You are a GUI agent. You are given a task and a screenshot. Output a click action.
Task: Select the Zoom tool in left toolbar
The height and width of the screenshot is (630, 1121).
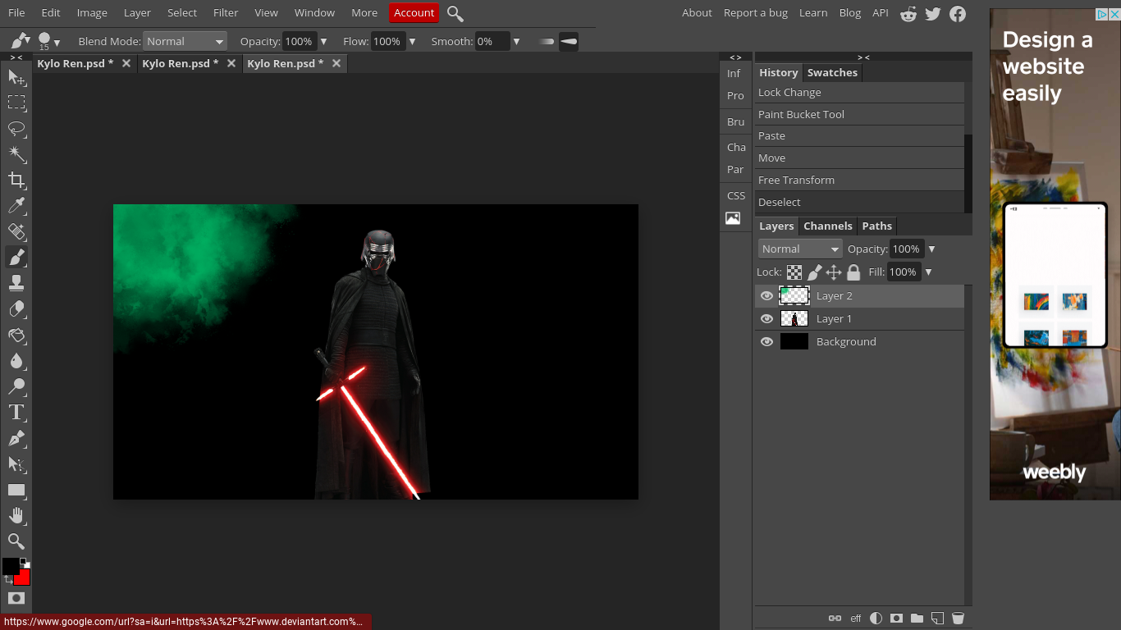(16, 541)
